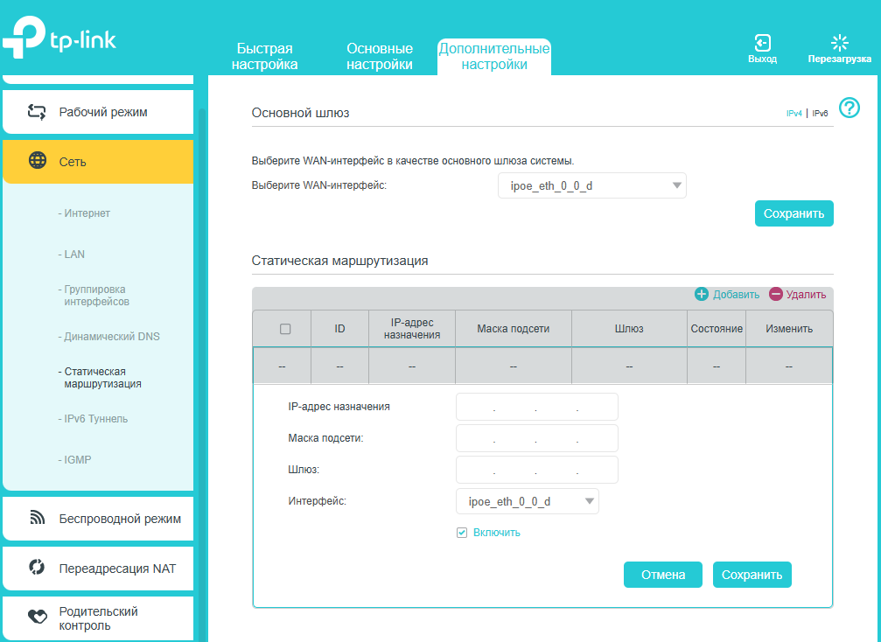This screenshot has width=881, height=642.
Task: Toggle the Включить checkbox
Action: (462, 533)
